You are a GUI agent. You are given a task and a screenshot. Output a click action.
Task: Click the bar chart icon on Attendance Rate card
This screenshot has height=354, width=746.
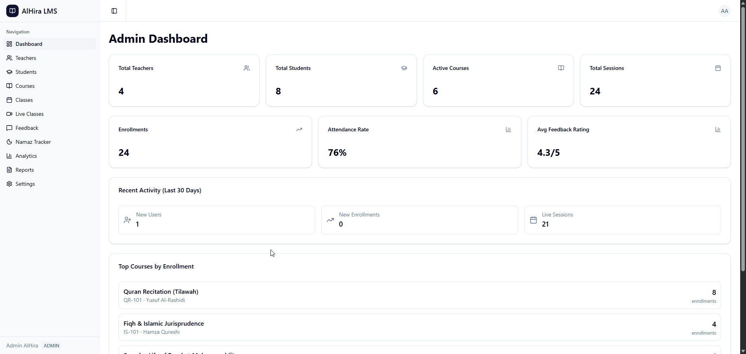(508, 129)
